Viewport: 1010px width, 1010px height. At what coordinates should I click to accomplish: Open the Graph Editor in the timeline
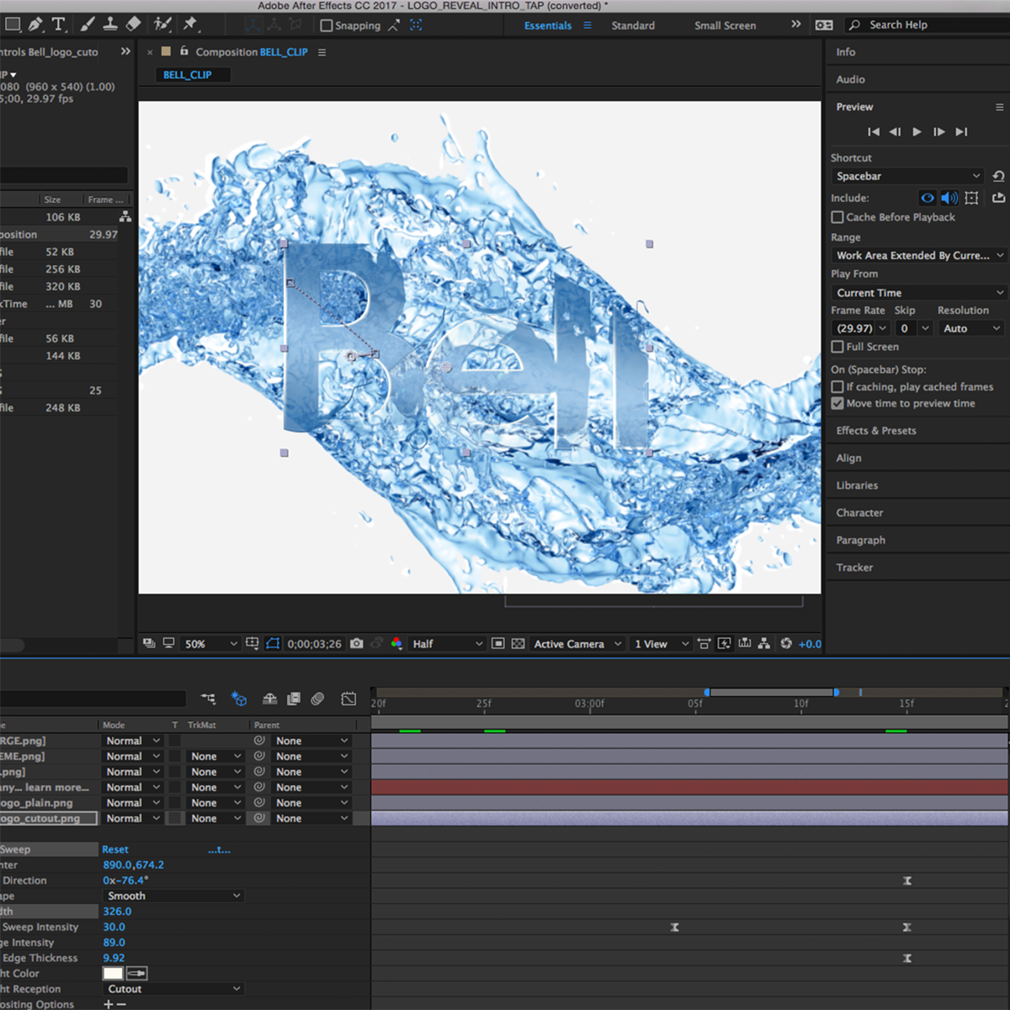pos(348,699)
